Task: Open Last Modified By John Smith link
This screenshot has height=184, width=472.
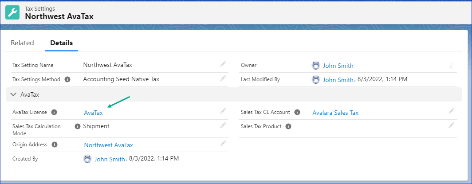Action: [x=338, y=80]
